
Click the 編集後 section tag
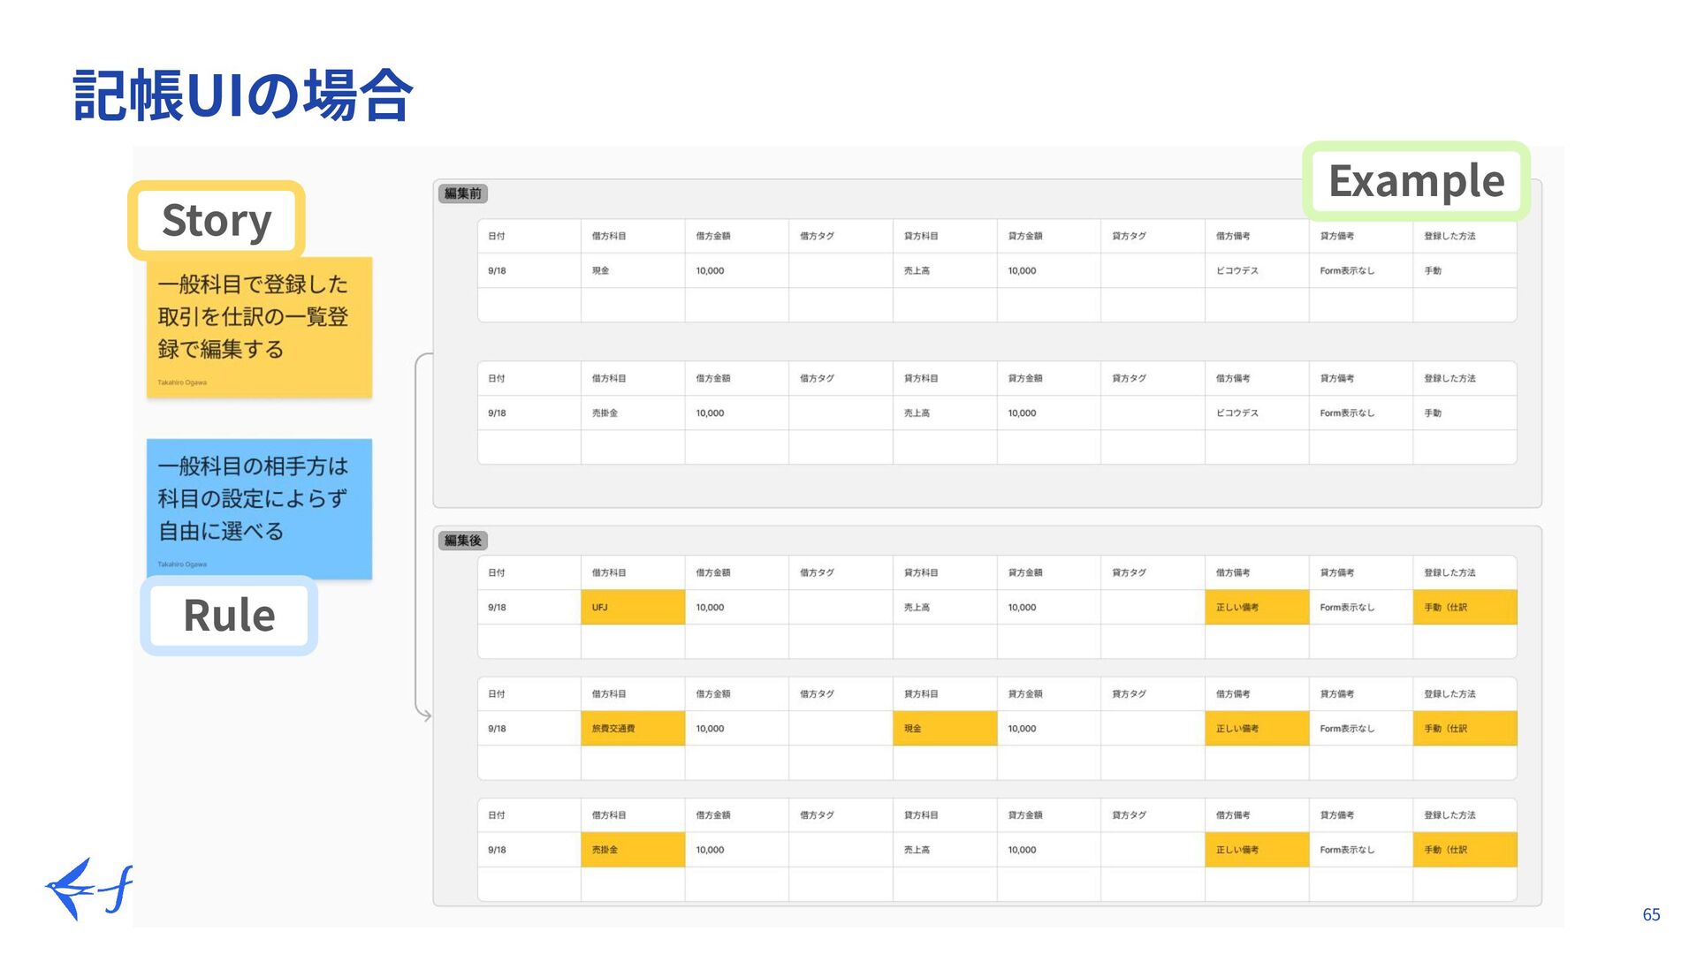(x=462, y=541)
